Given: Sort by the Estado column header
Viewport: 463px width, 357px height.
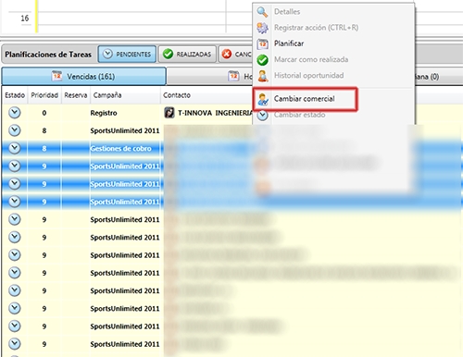Looking at the screenshot, I should pos(15,95).
